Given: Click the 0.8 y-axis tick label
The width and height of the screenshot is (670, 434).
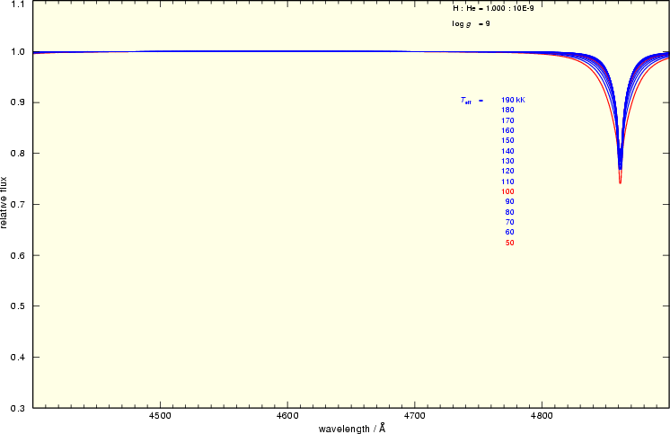Looking at the screenshot, I should 18,154.
